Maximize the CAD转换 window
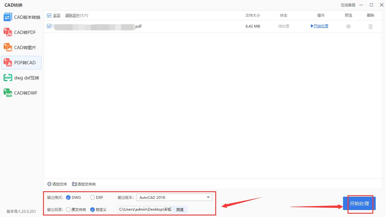 371,5
